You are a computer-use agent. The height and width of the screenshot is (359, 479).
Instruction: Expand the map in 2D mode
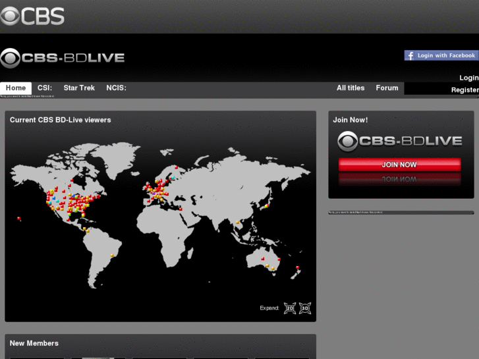coord(290,308)
